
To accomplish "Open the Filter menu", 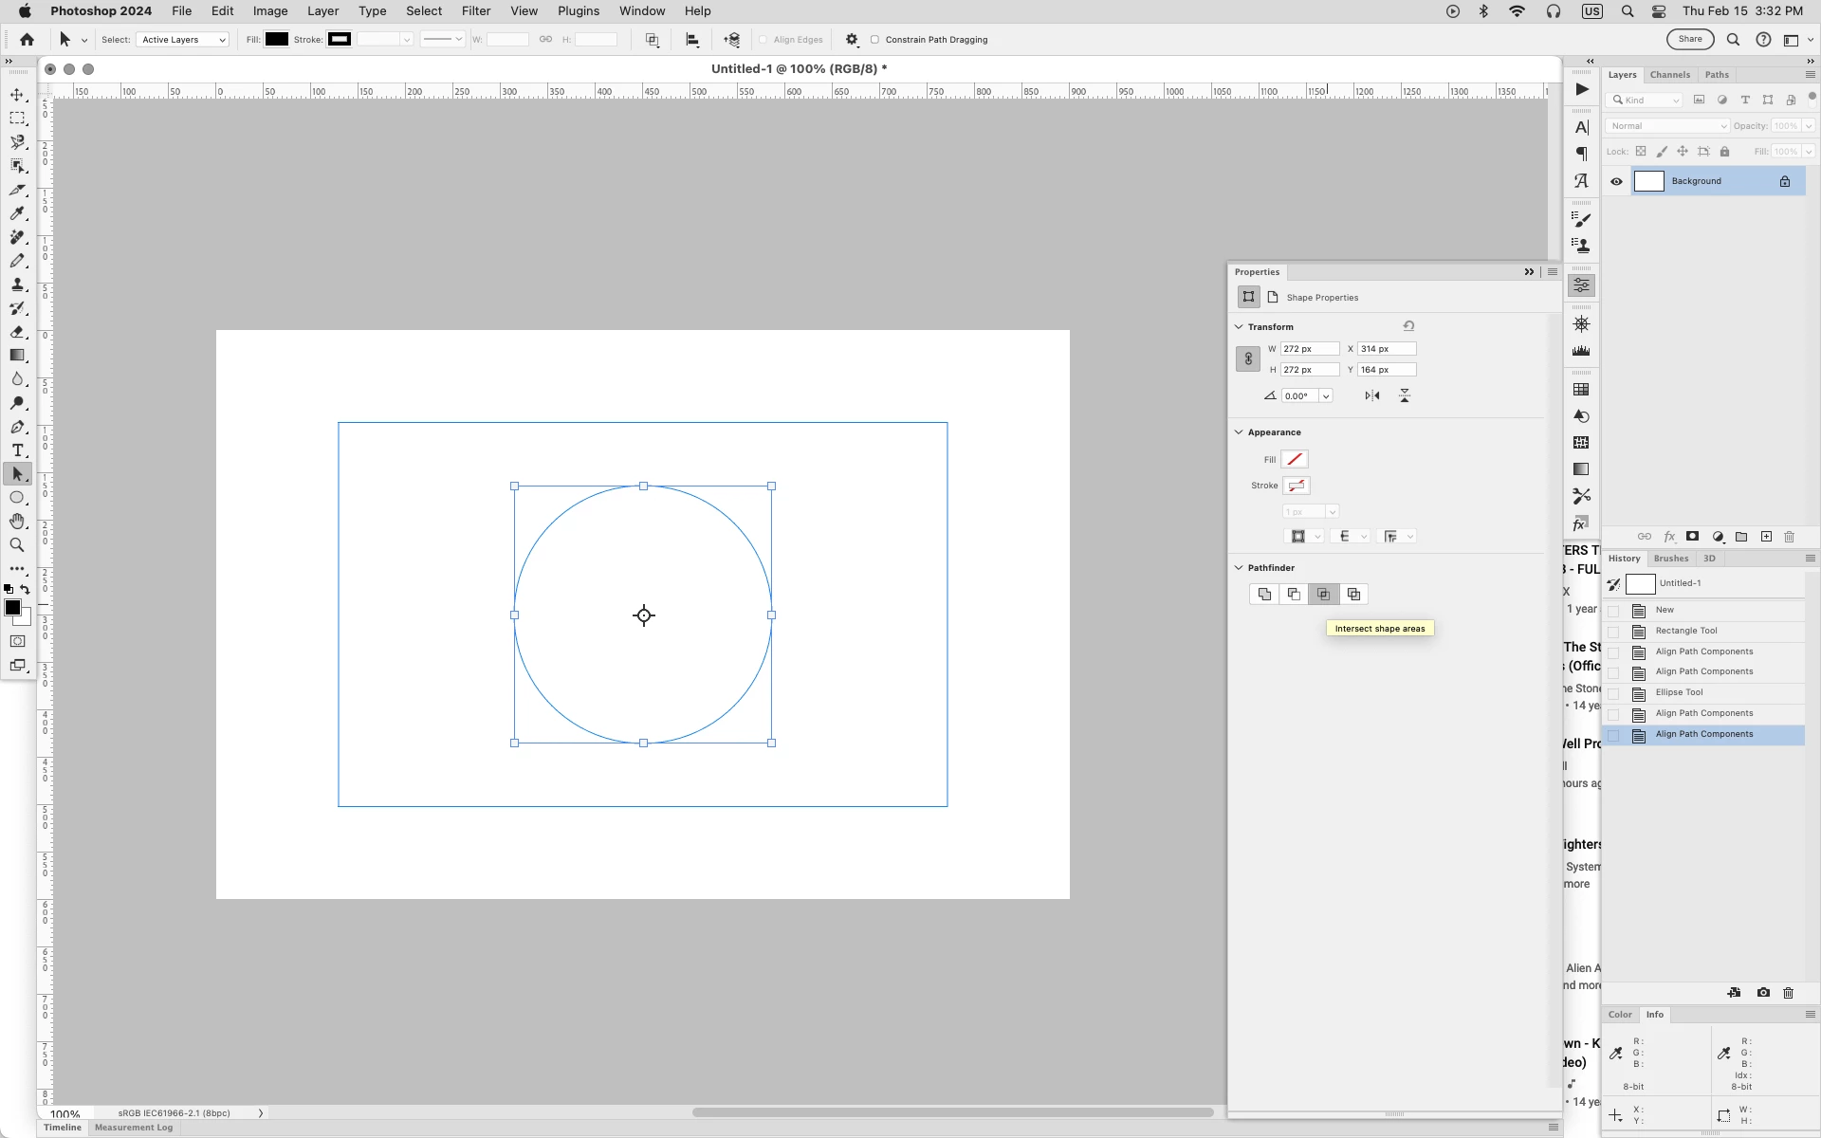I will coord(476,11).
